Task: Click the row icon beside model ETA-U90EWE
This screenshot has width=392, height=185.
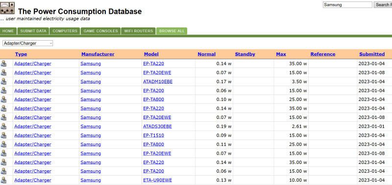Action: pyautogui.click(x=3, y=180)
